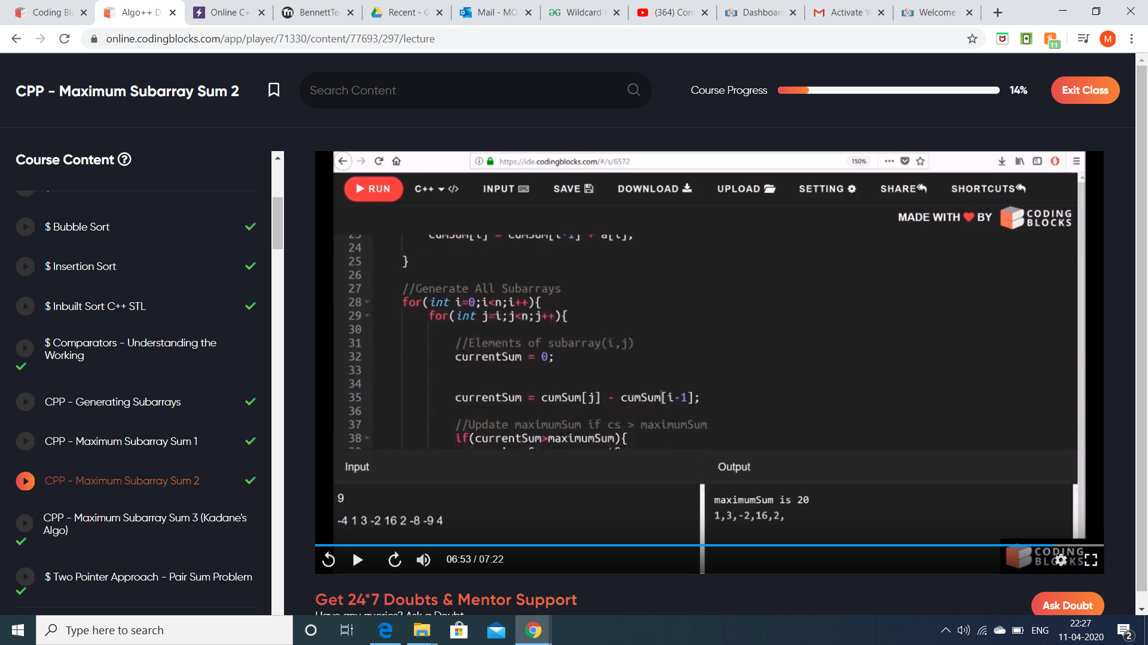Switch to the Online C++ browser tab
The width and height of the screenshot is (1148, 645).
click(229, 13)
